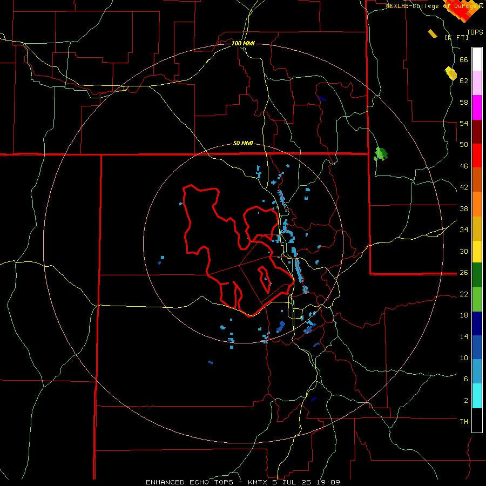486x486 pixels.
Task: Click the '[K FT]' units label
Action: pyautogui.click(x=456, y=37)
